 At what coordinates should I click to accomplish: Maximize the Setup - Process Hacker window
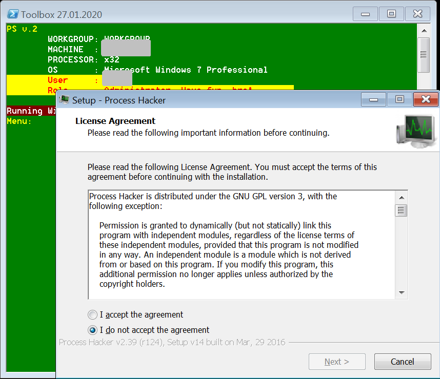coord(399,99)
